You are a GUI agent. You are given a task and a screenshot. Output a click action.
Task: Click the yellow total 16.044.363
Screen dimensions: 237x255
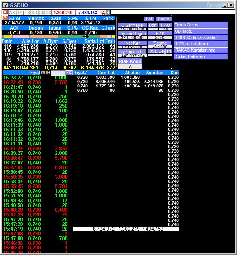click(26, 68)
